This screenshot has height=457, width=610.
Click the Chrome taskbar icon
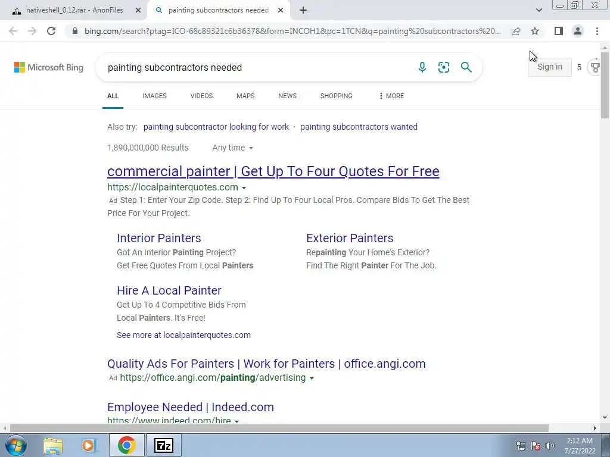127,445
